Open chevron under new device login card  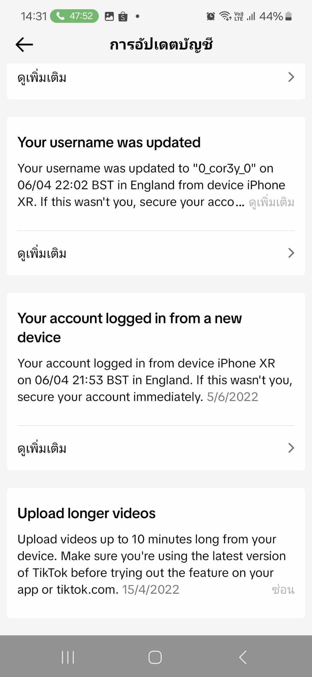pos(291,448)
